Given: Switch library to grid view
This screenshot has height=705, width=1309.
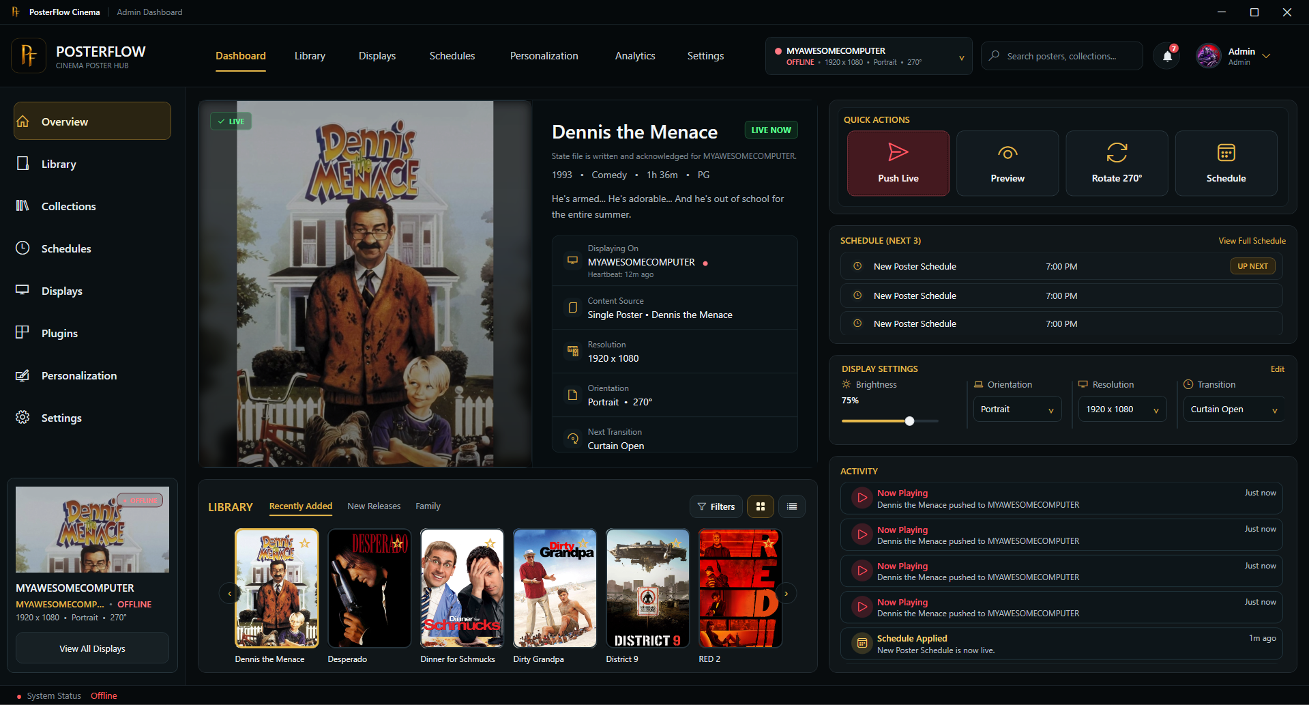Looking at the screenshot, I should 761,506.
